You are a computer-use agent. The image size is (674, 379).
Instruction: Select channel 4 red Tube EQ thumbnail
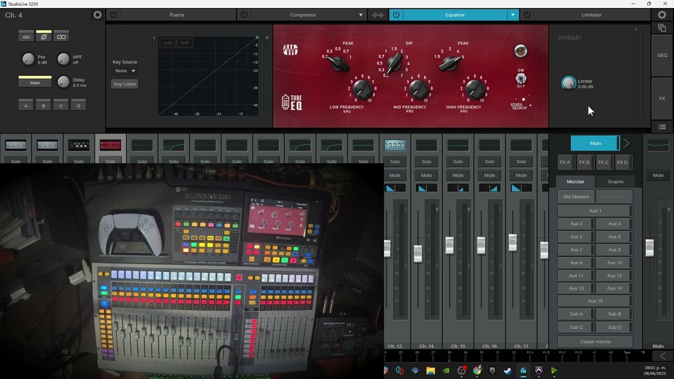(110, 145)
